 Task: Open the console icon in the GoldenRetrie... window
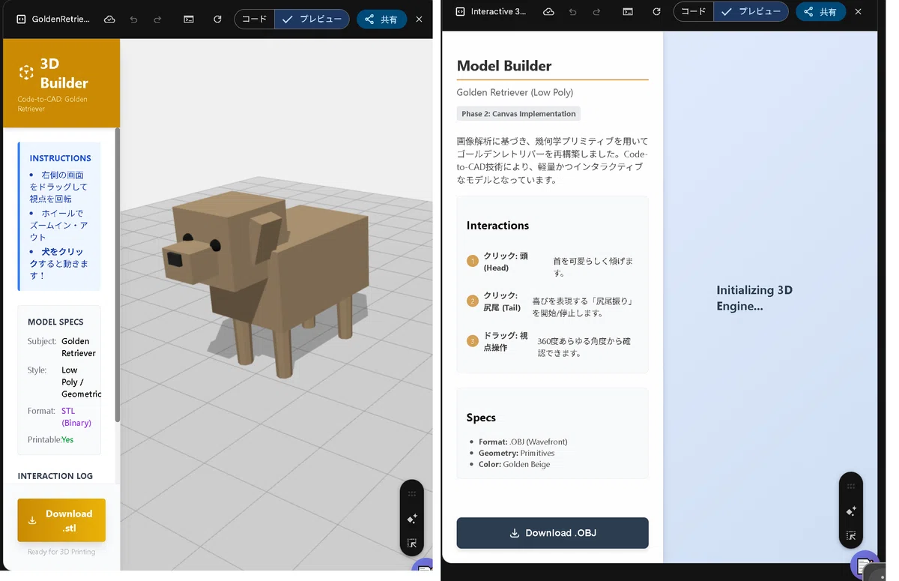(x=189, y=19)
